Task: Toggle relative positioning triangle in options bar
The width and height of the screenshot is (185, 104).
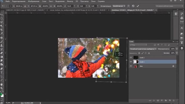Action: pyautogui.click(x=25, y=6)
